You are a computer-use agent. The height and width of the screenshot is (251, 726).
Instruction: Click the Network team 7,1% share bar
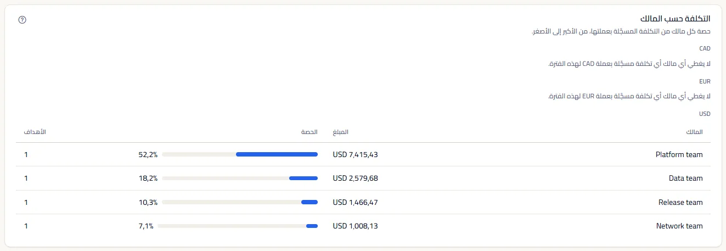tap(238, 226)
